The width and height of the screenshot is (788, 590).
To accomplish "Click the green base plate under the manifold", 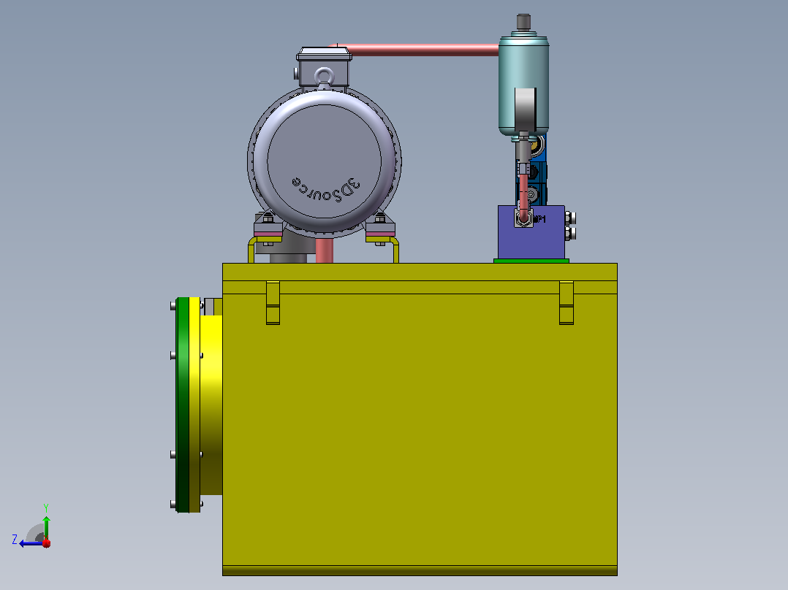I will pyautogui.click(x=531, y=261).
